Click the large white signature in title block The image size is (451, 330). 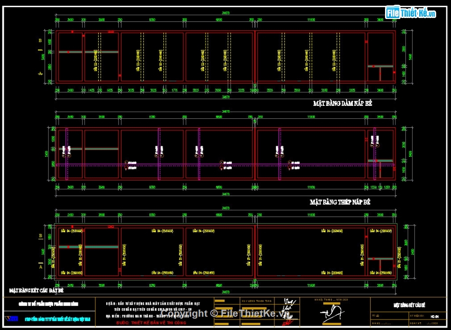(x=332, y=313)
